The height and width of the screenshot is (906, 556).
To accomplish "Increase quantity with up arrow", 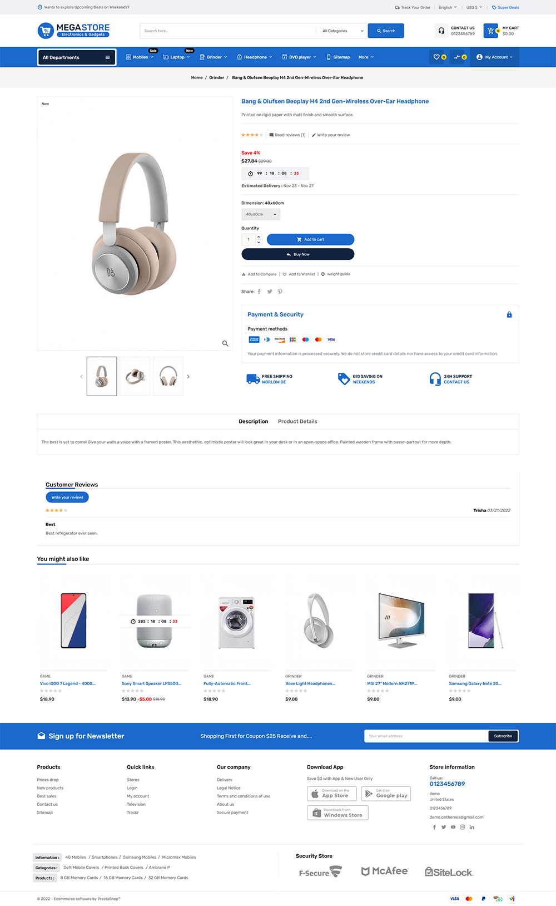I will click(259, 237).
